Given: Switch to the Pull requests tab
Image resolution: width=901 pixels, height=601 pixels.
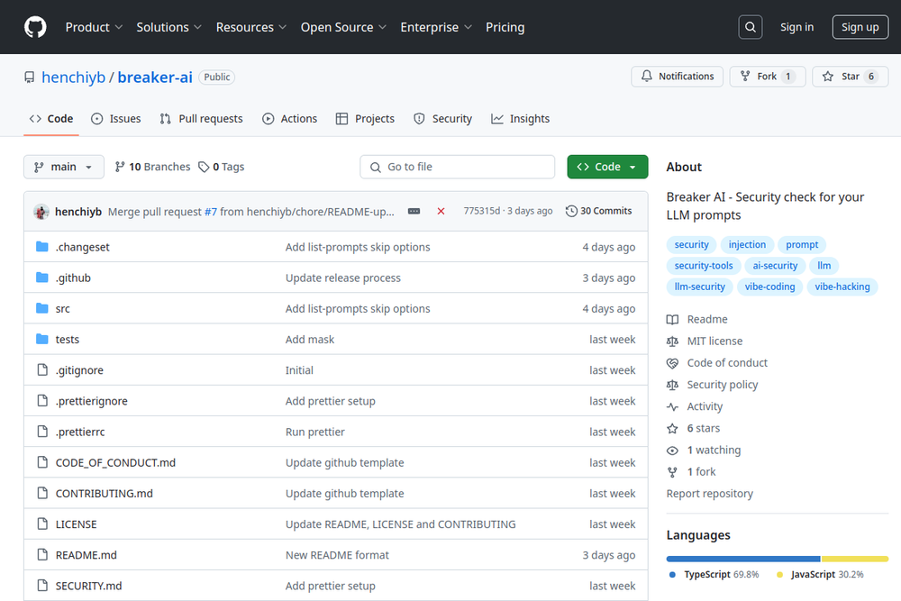Looking at the screenshot, I should pyautogui.click(x=202, y=119).
